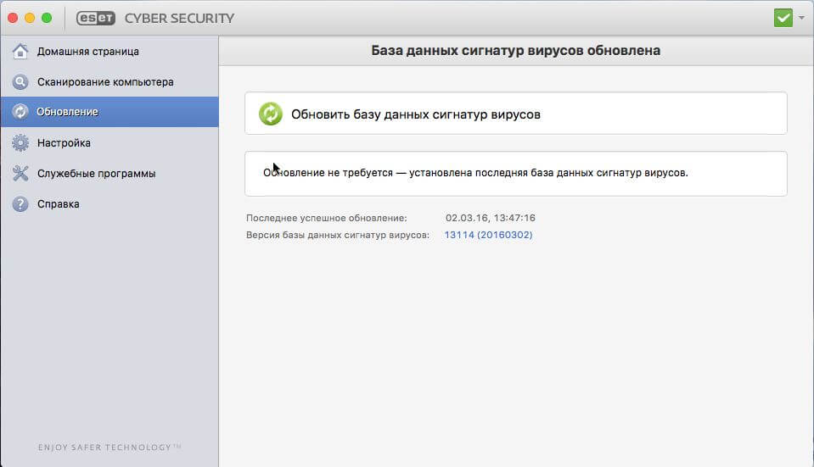Click the tools icon for Служебные программы
The width and height of the screenshot is (814, 467).
[x=20, y=173]
